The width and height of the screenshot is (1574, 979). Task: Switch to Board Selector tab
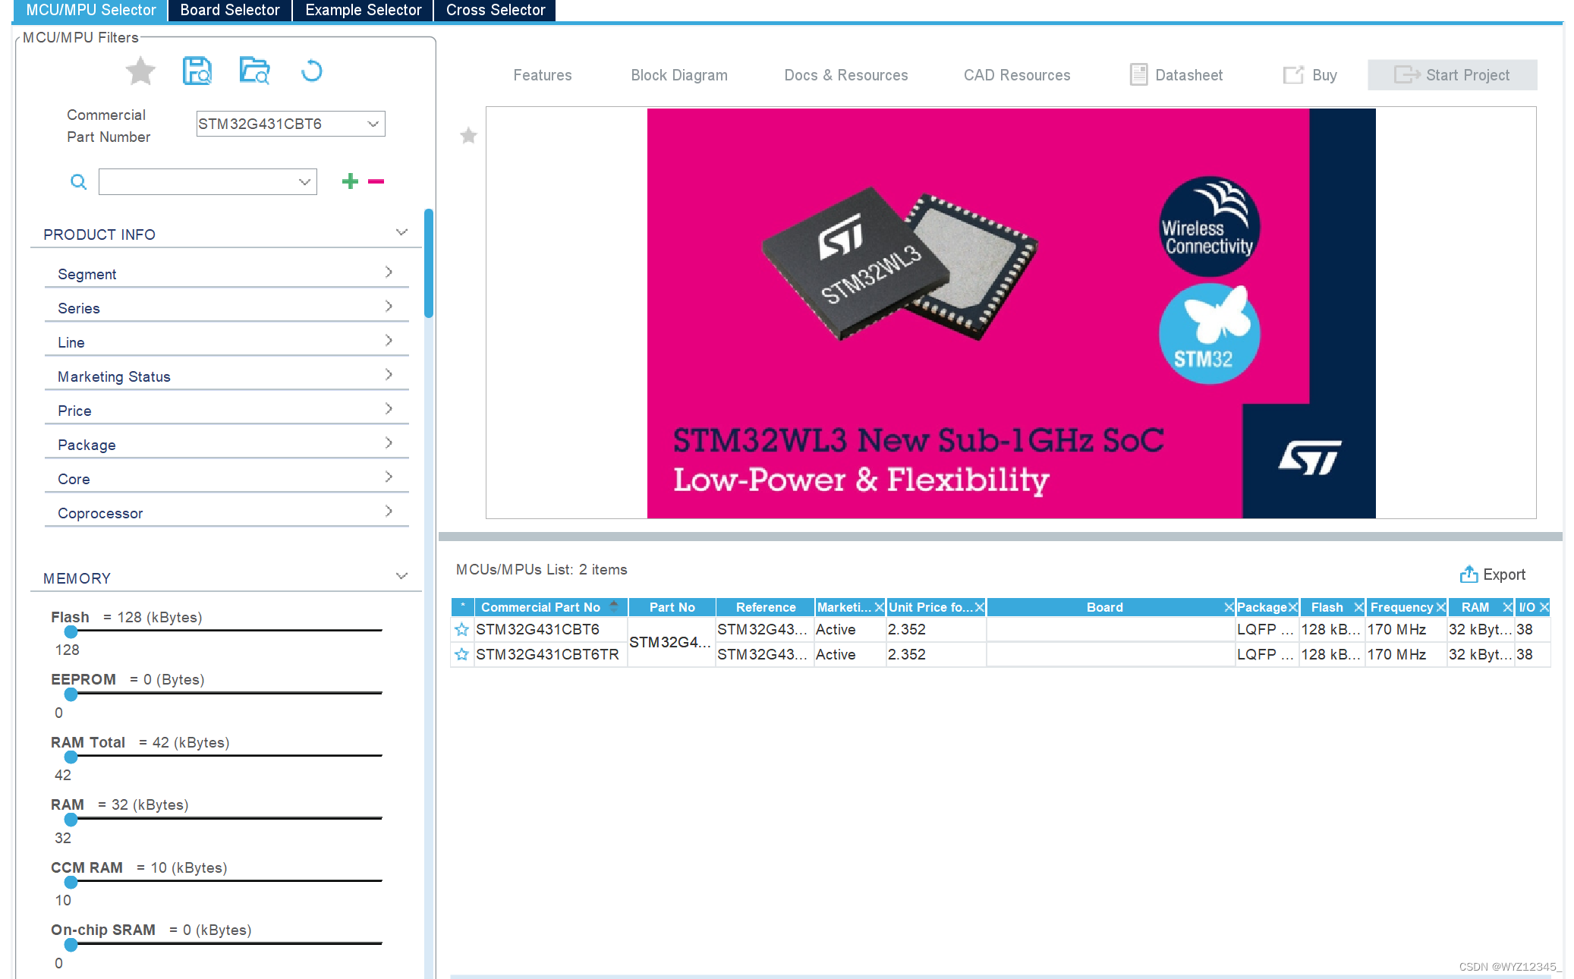click(x=230, y=10)
